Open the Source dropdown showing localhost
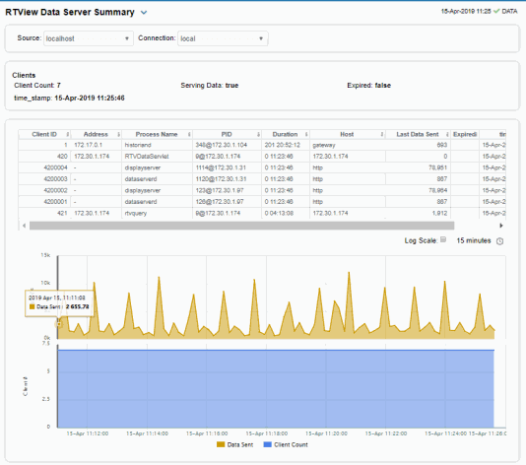This screenshot has width=526, height=465. (x=89, y=38)
